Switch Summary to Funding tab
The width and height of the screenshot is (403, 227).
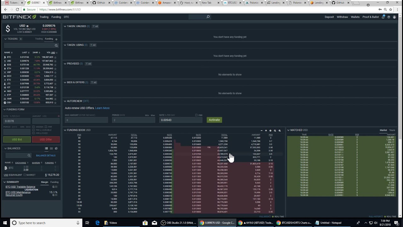point(54,182)
